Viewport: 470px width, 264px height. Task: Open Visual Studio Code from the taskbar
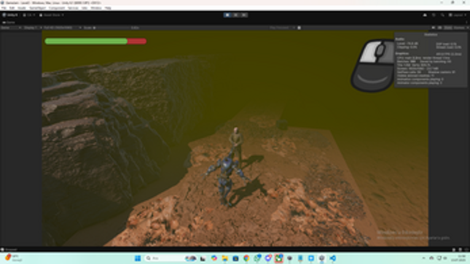pos(332,258)
